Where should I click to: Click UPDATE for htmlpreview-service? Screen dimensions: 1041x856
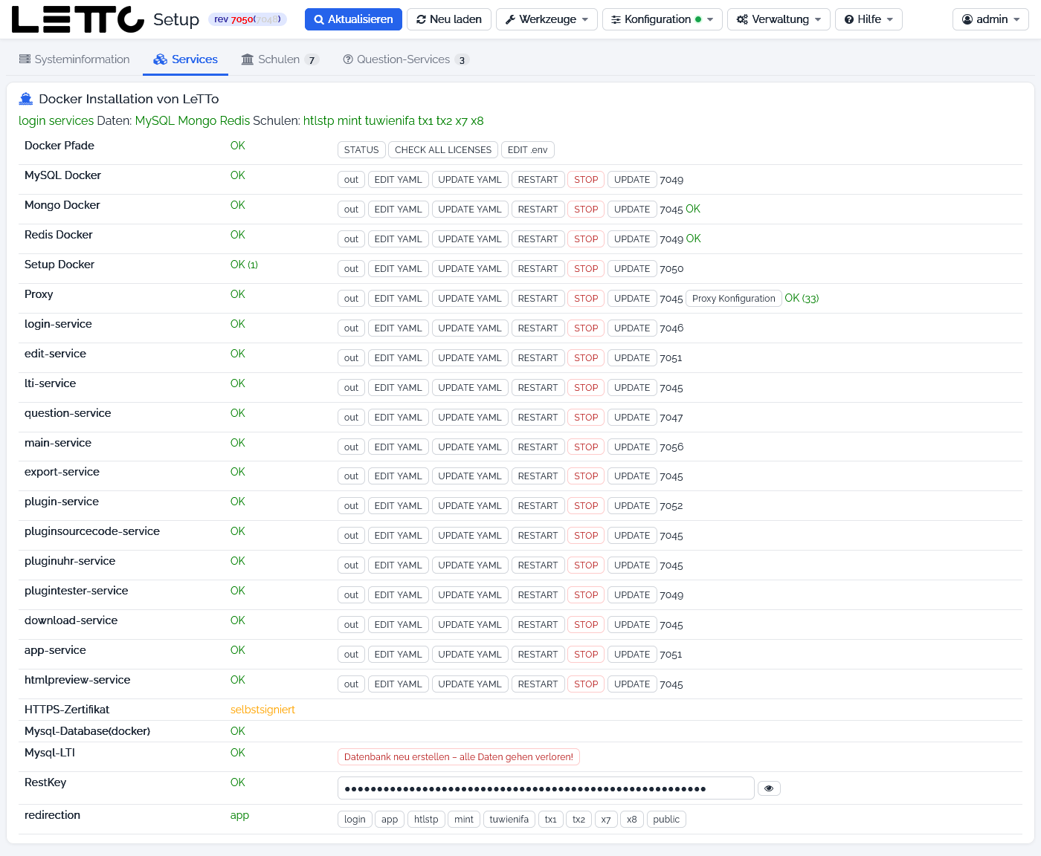632,684
